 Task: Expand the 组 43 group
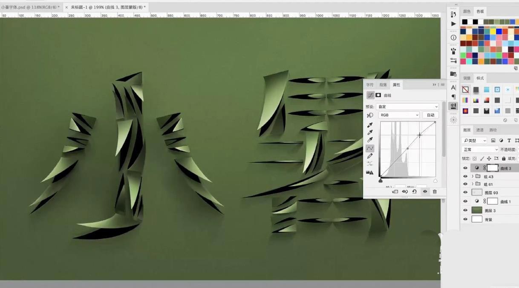coord(472,176)
